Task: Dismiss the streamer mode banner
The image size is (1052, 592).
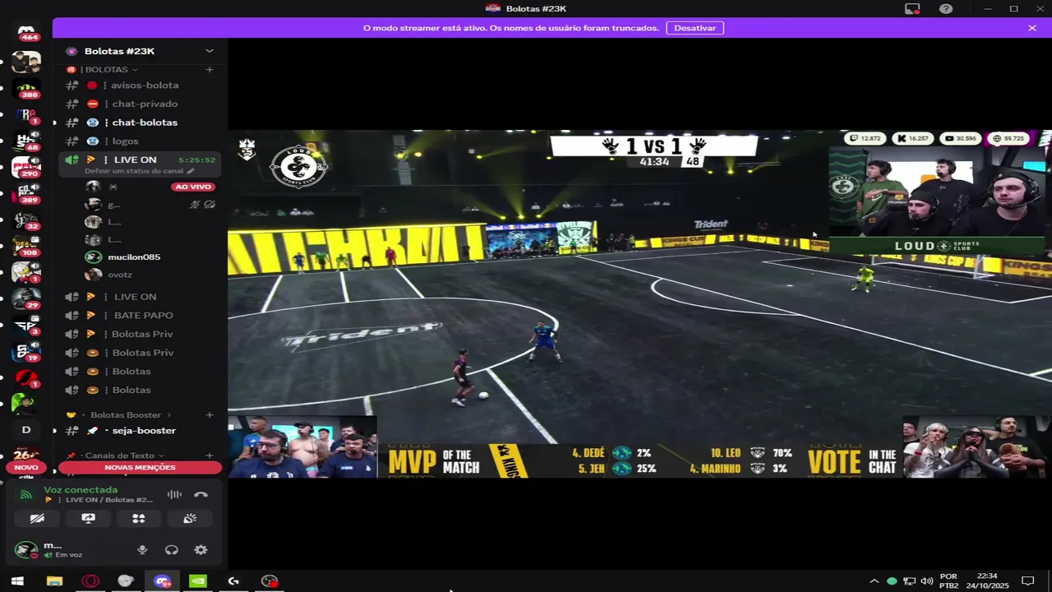Action: point(1032,28)
